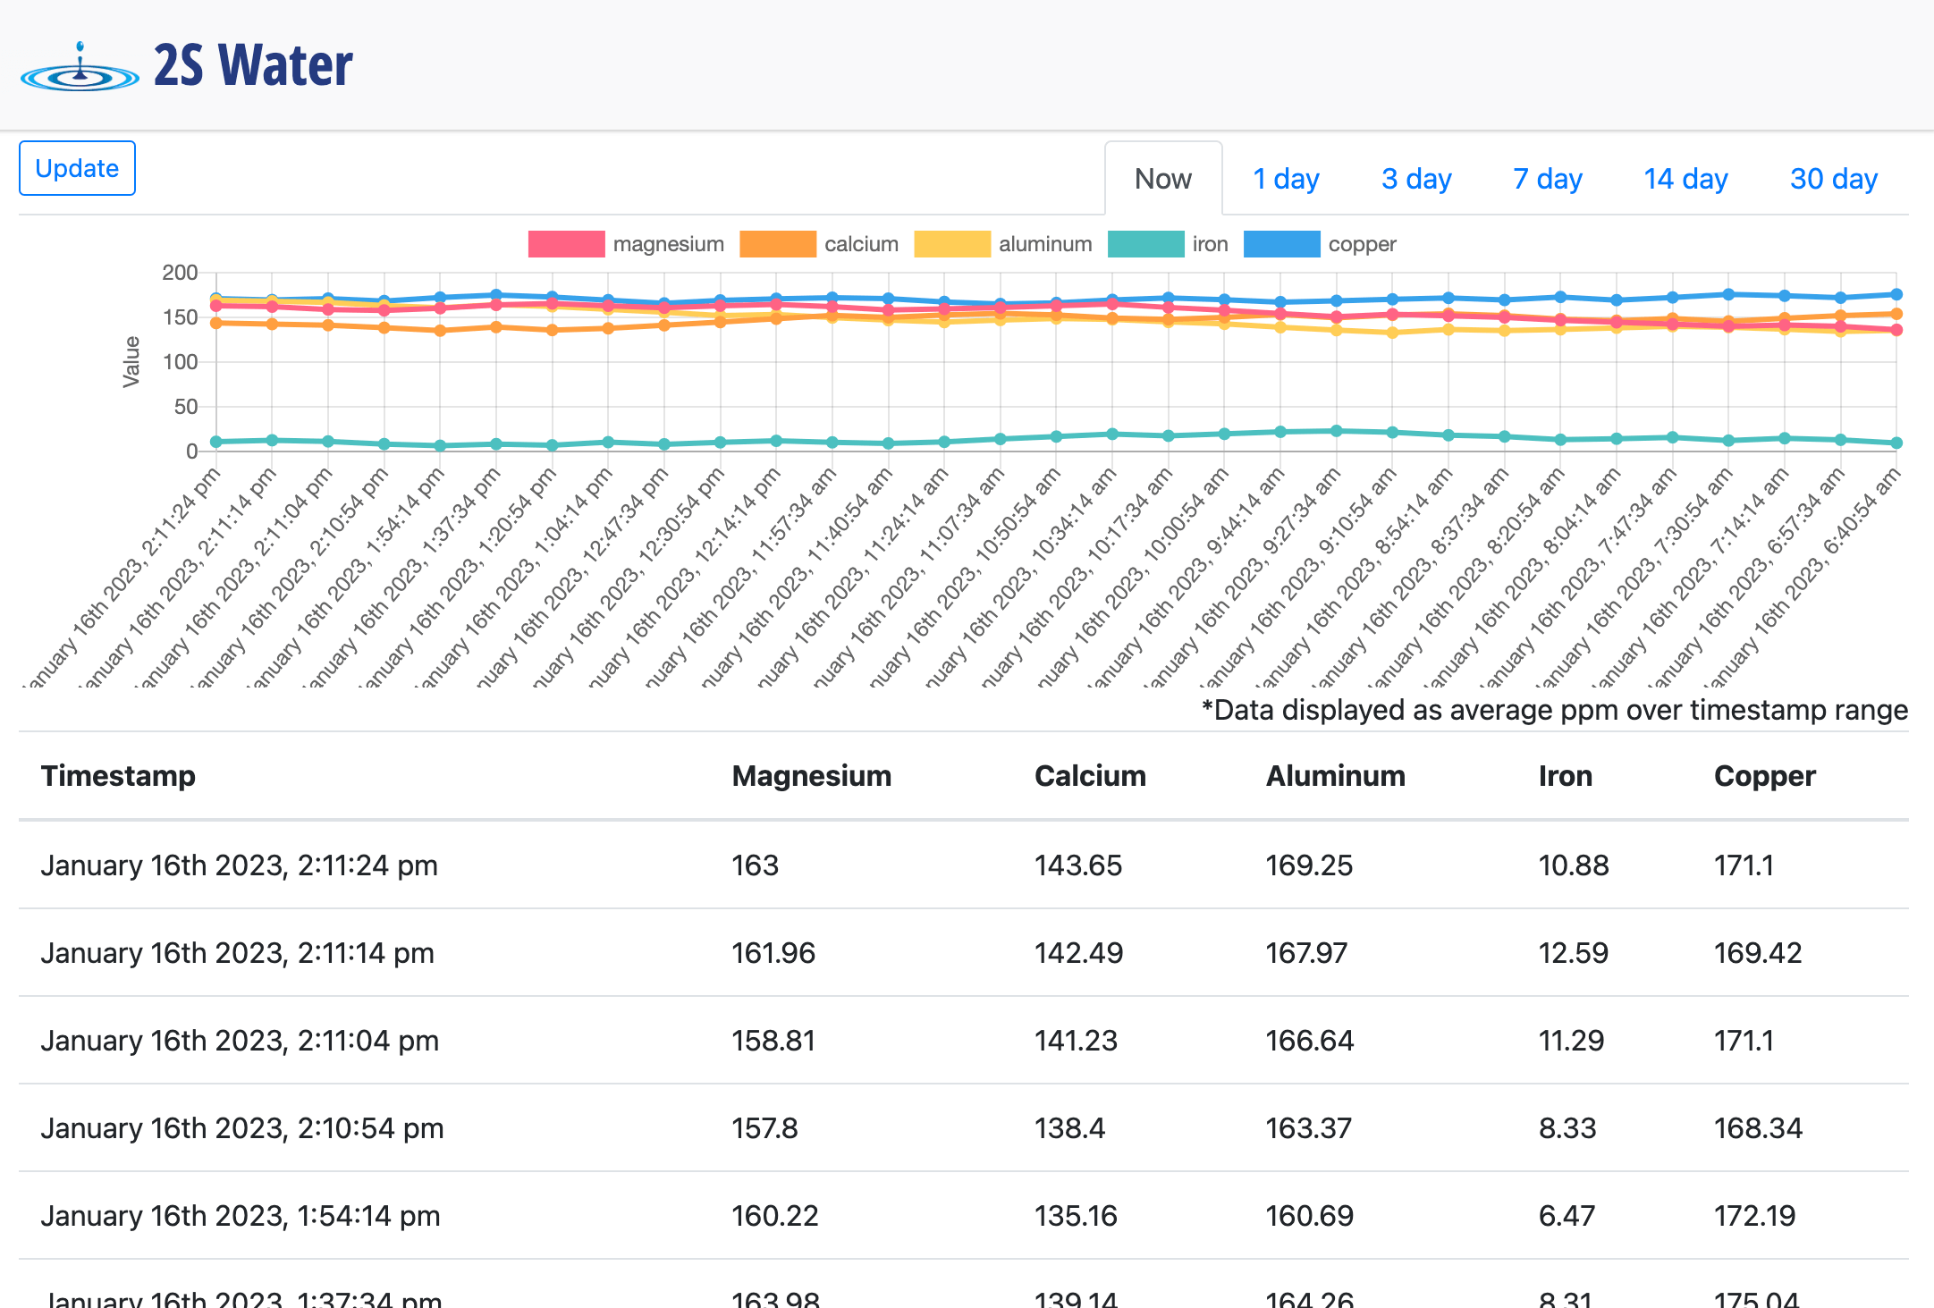Click the 2S Water brand title
Screen dimensions: 1934x1308
(253, 65)
